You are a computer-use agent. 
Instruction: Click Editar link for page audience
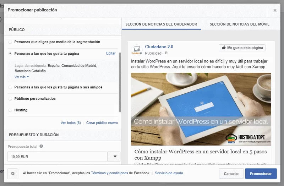[111, 53]
